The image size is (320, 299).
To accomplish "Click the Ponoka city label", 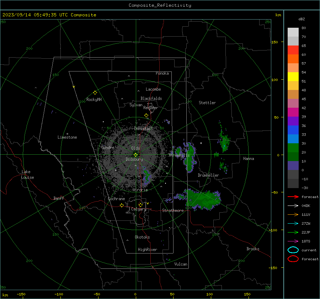I will coord(162,73).
